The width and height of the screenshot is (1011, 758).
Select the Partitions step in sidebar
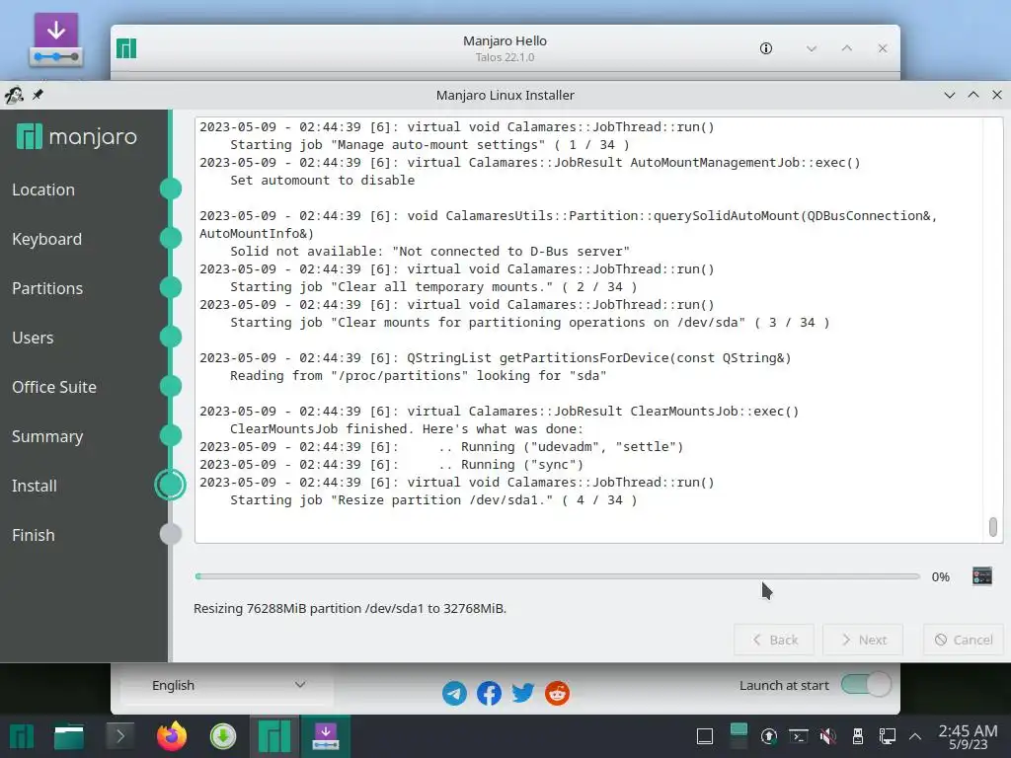[47, 288]
